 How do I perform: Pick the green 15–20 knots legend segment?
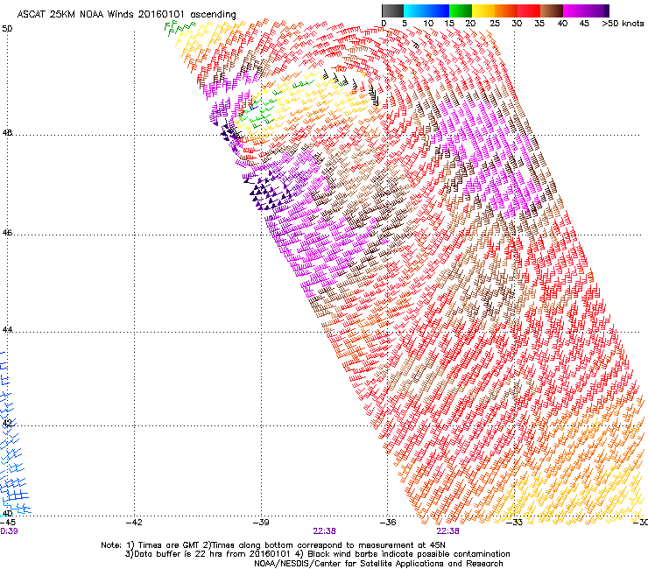(461, 11)
